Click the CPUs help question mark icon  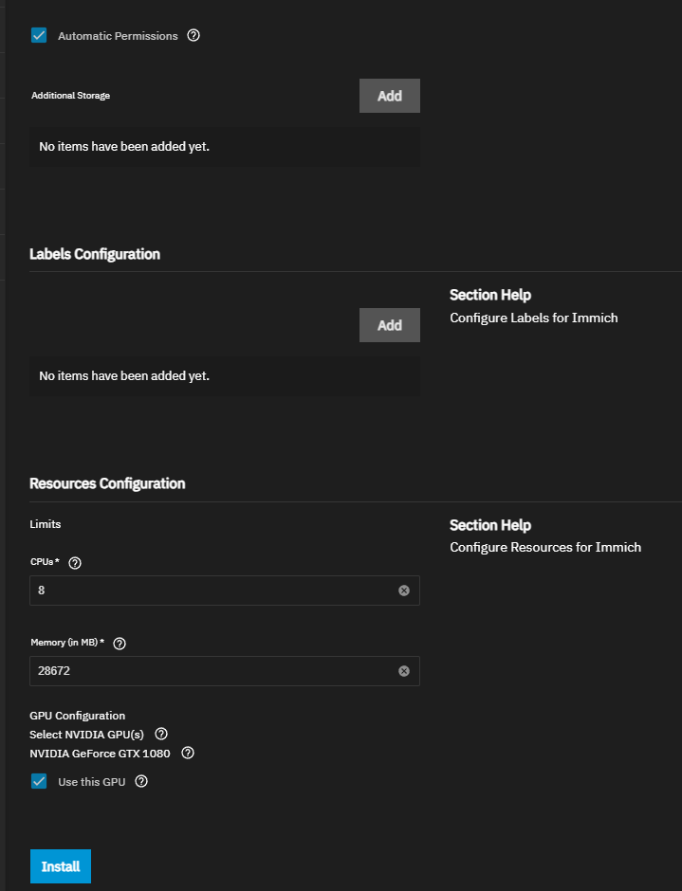coord(74,562)
